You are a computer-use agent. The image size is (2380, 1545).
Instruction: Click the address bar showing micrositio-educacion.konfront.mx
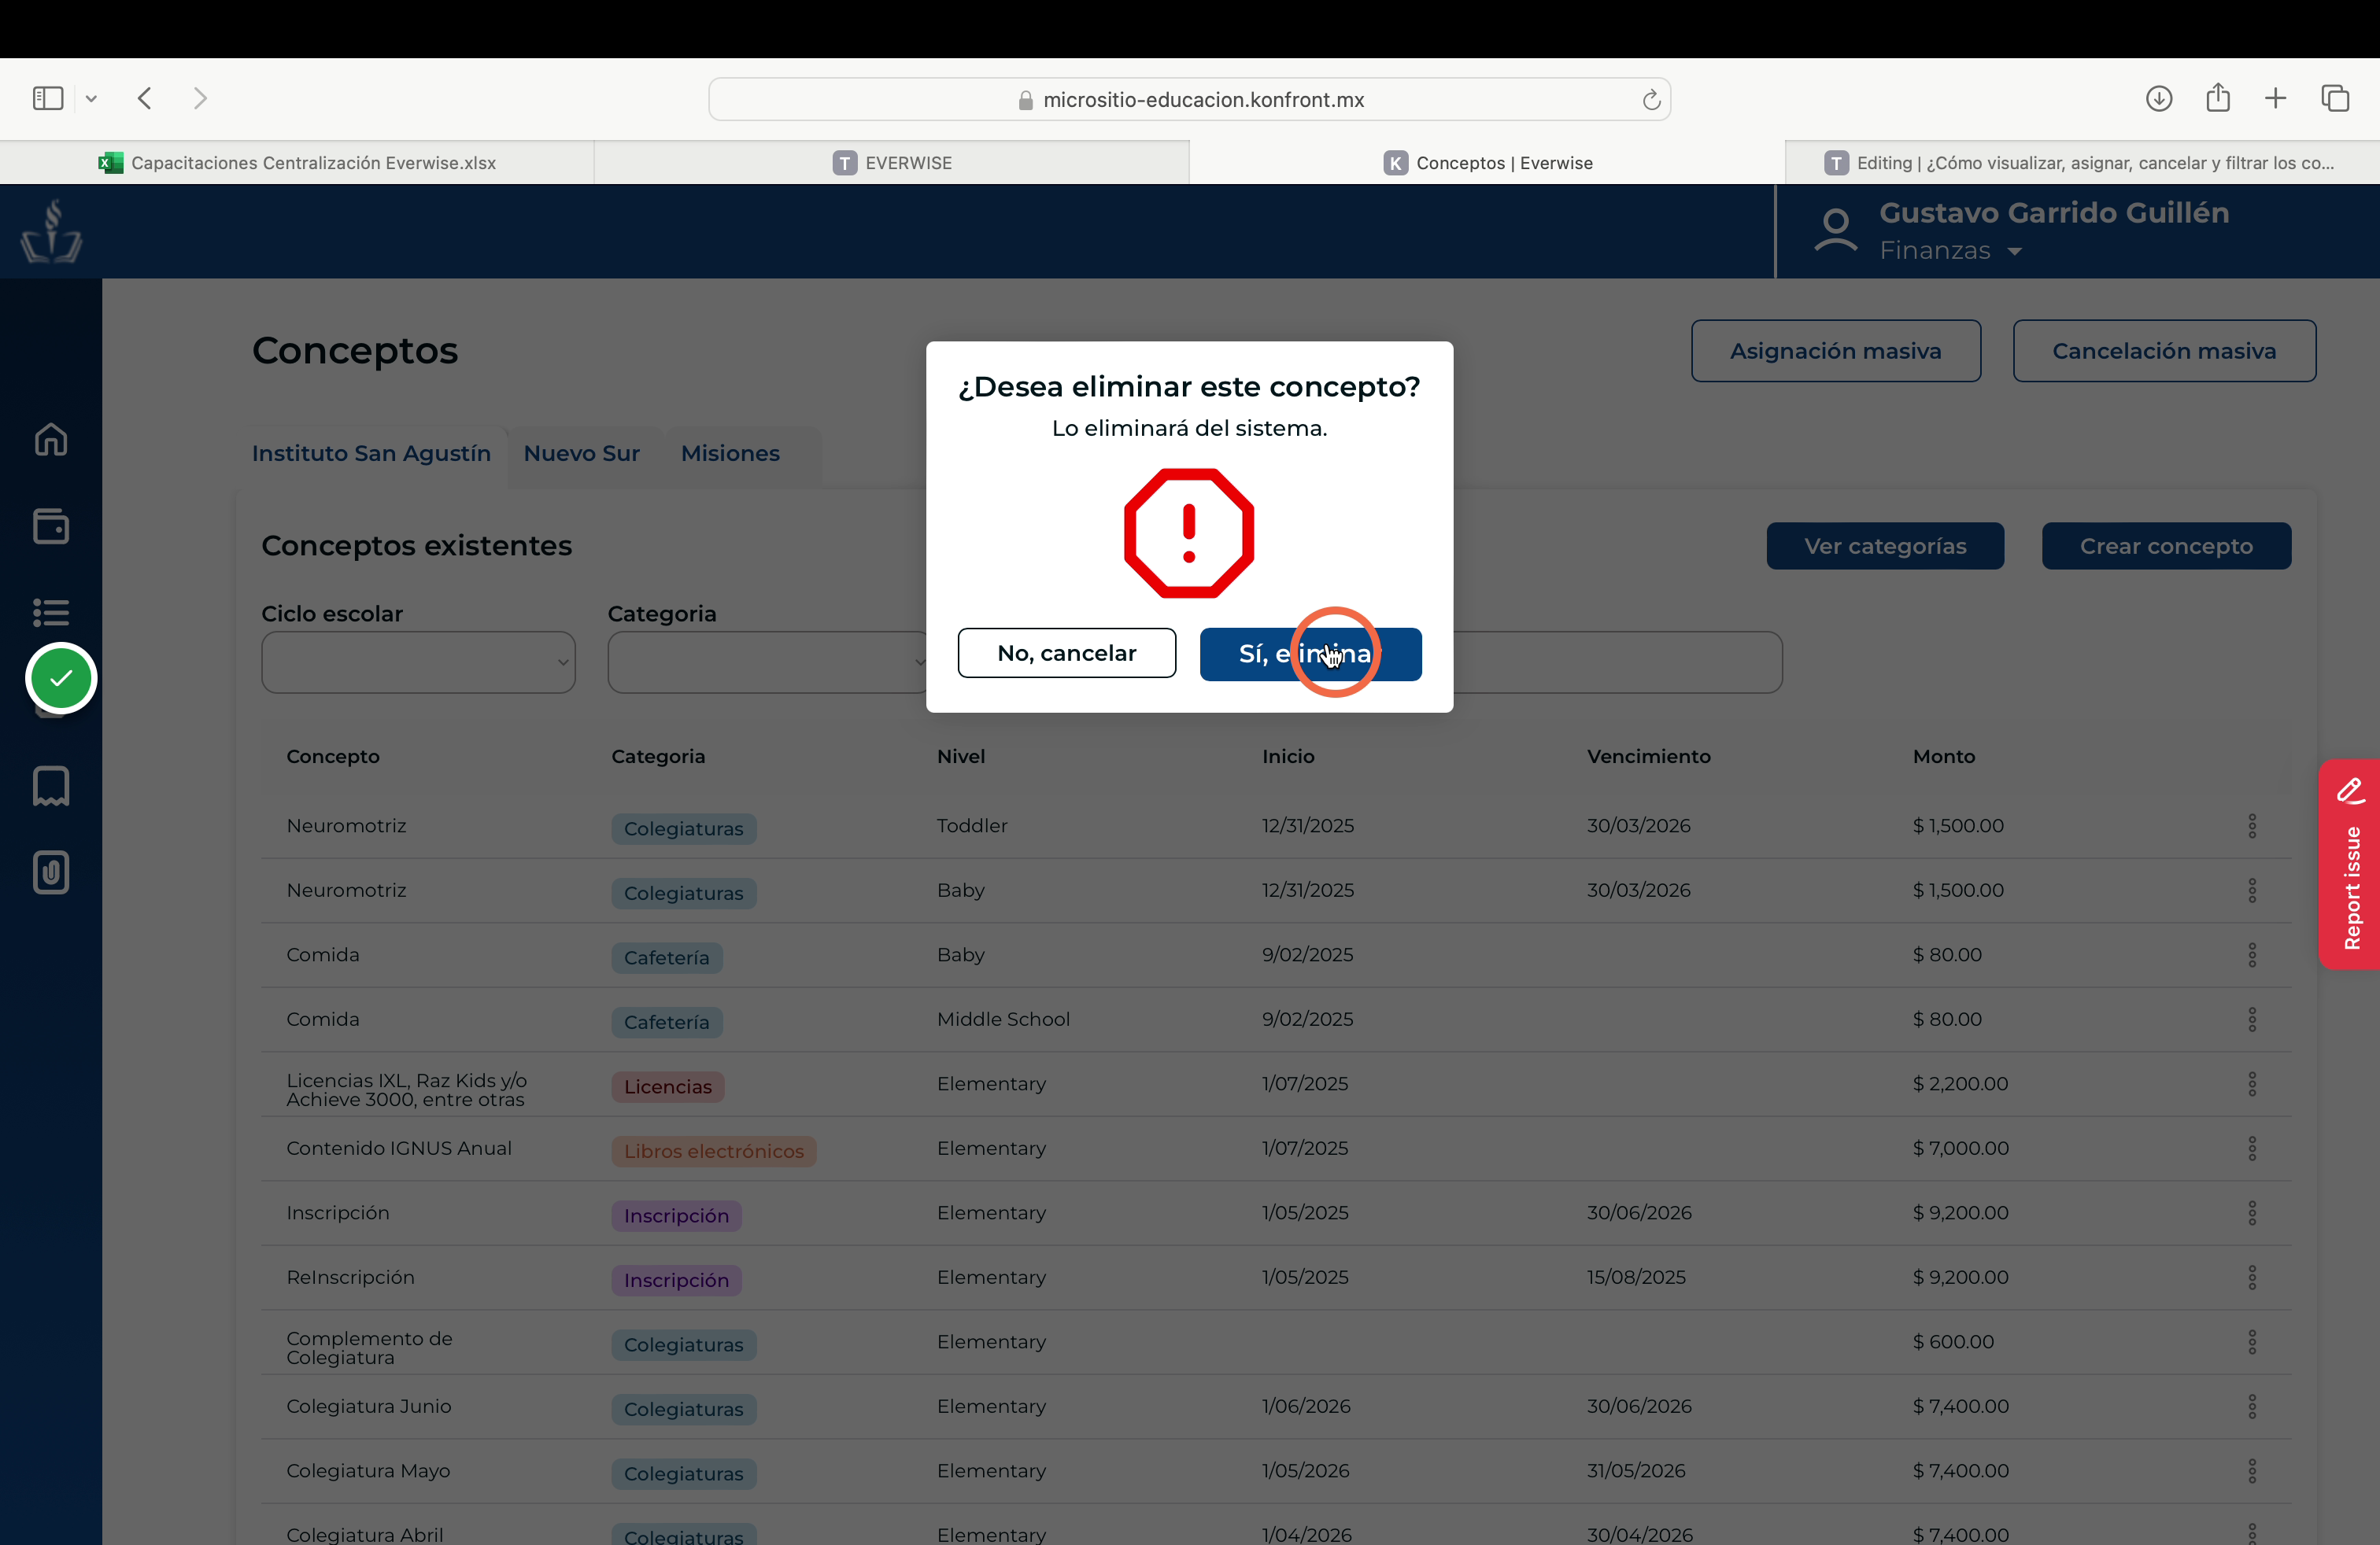pos(1189,99)
